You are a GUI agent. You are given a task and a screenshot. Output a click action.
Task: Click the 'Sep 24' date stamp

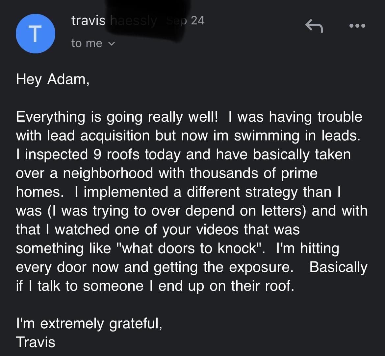pos(185,20)
